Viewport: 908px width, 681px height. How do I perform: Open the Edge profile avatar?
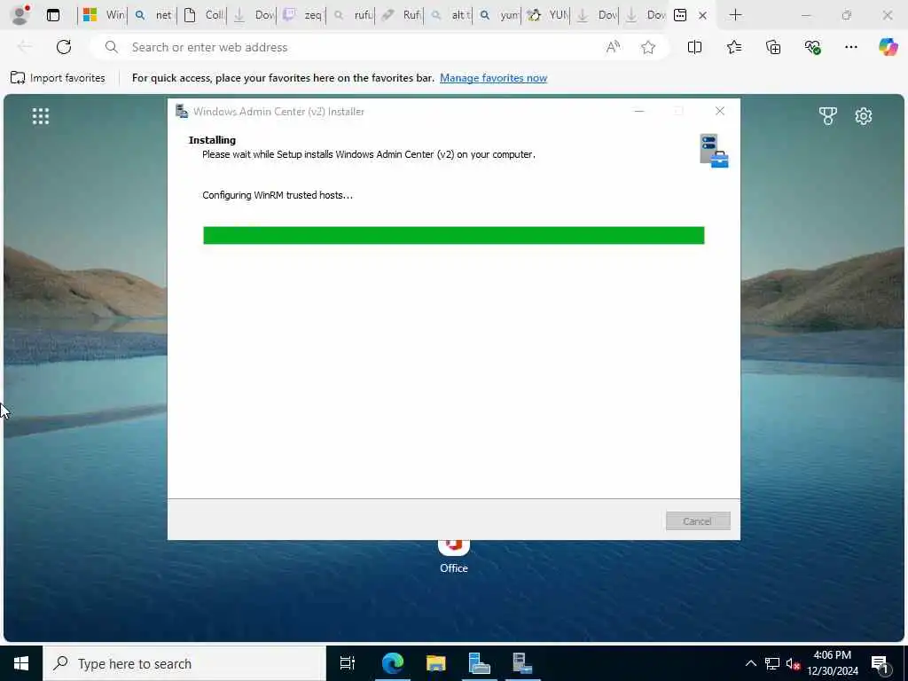(20, 14)
